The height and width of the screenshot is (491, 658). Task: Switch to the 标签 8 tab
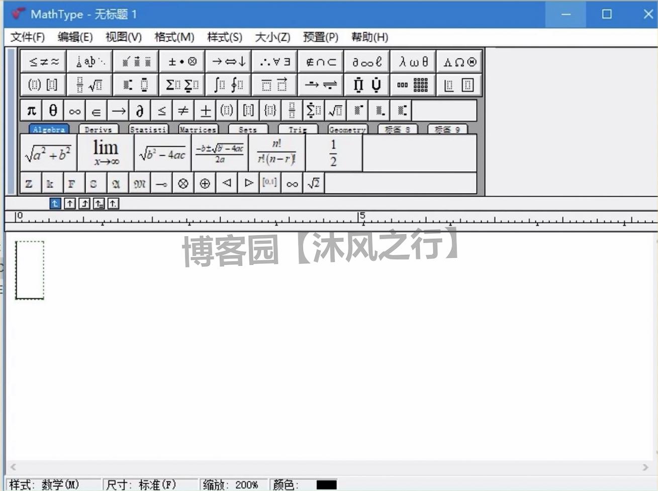[397, 129]
